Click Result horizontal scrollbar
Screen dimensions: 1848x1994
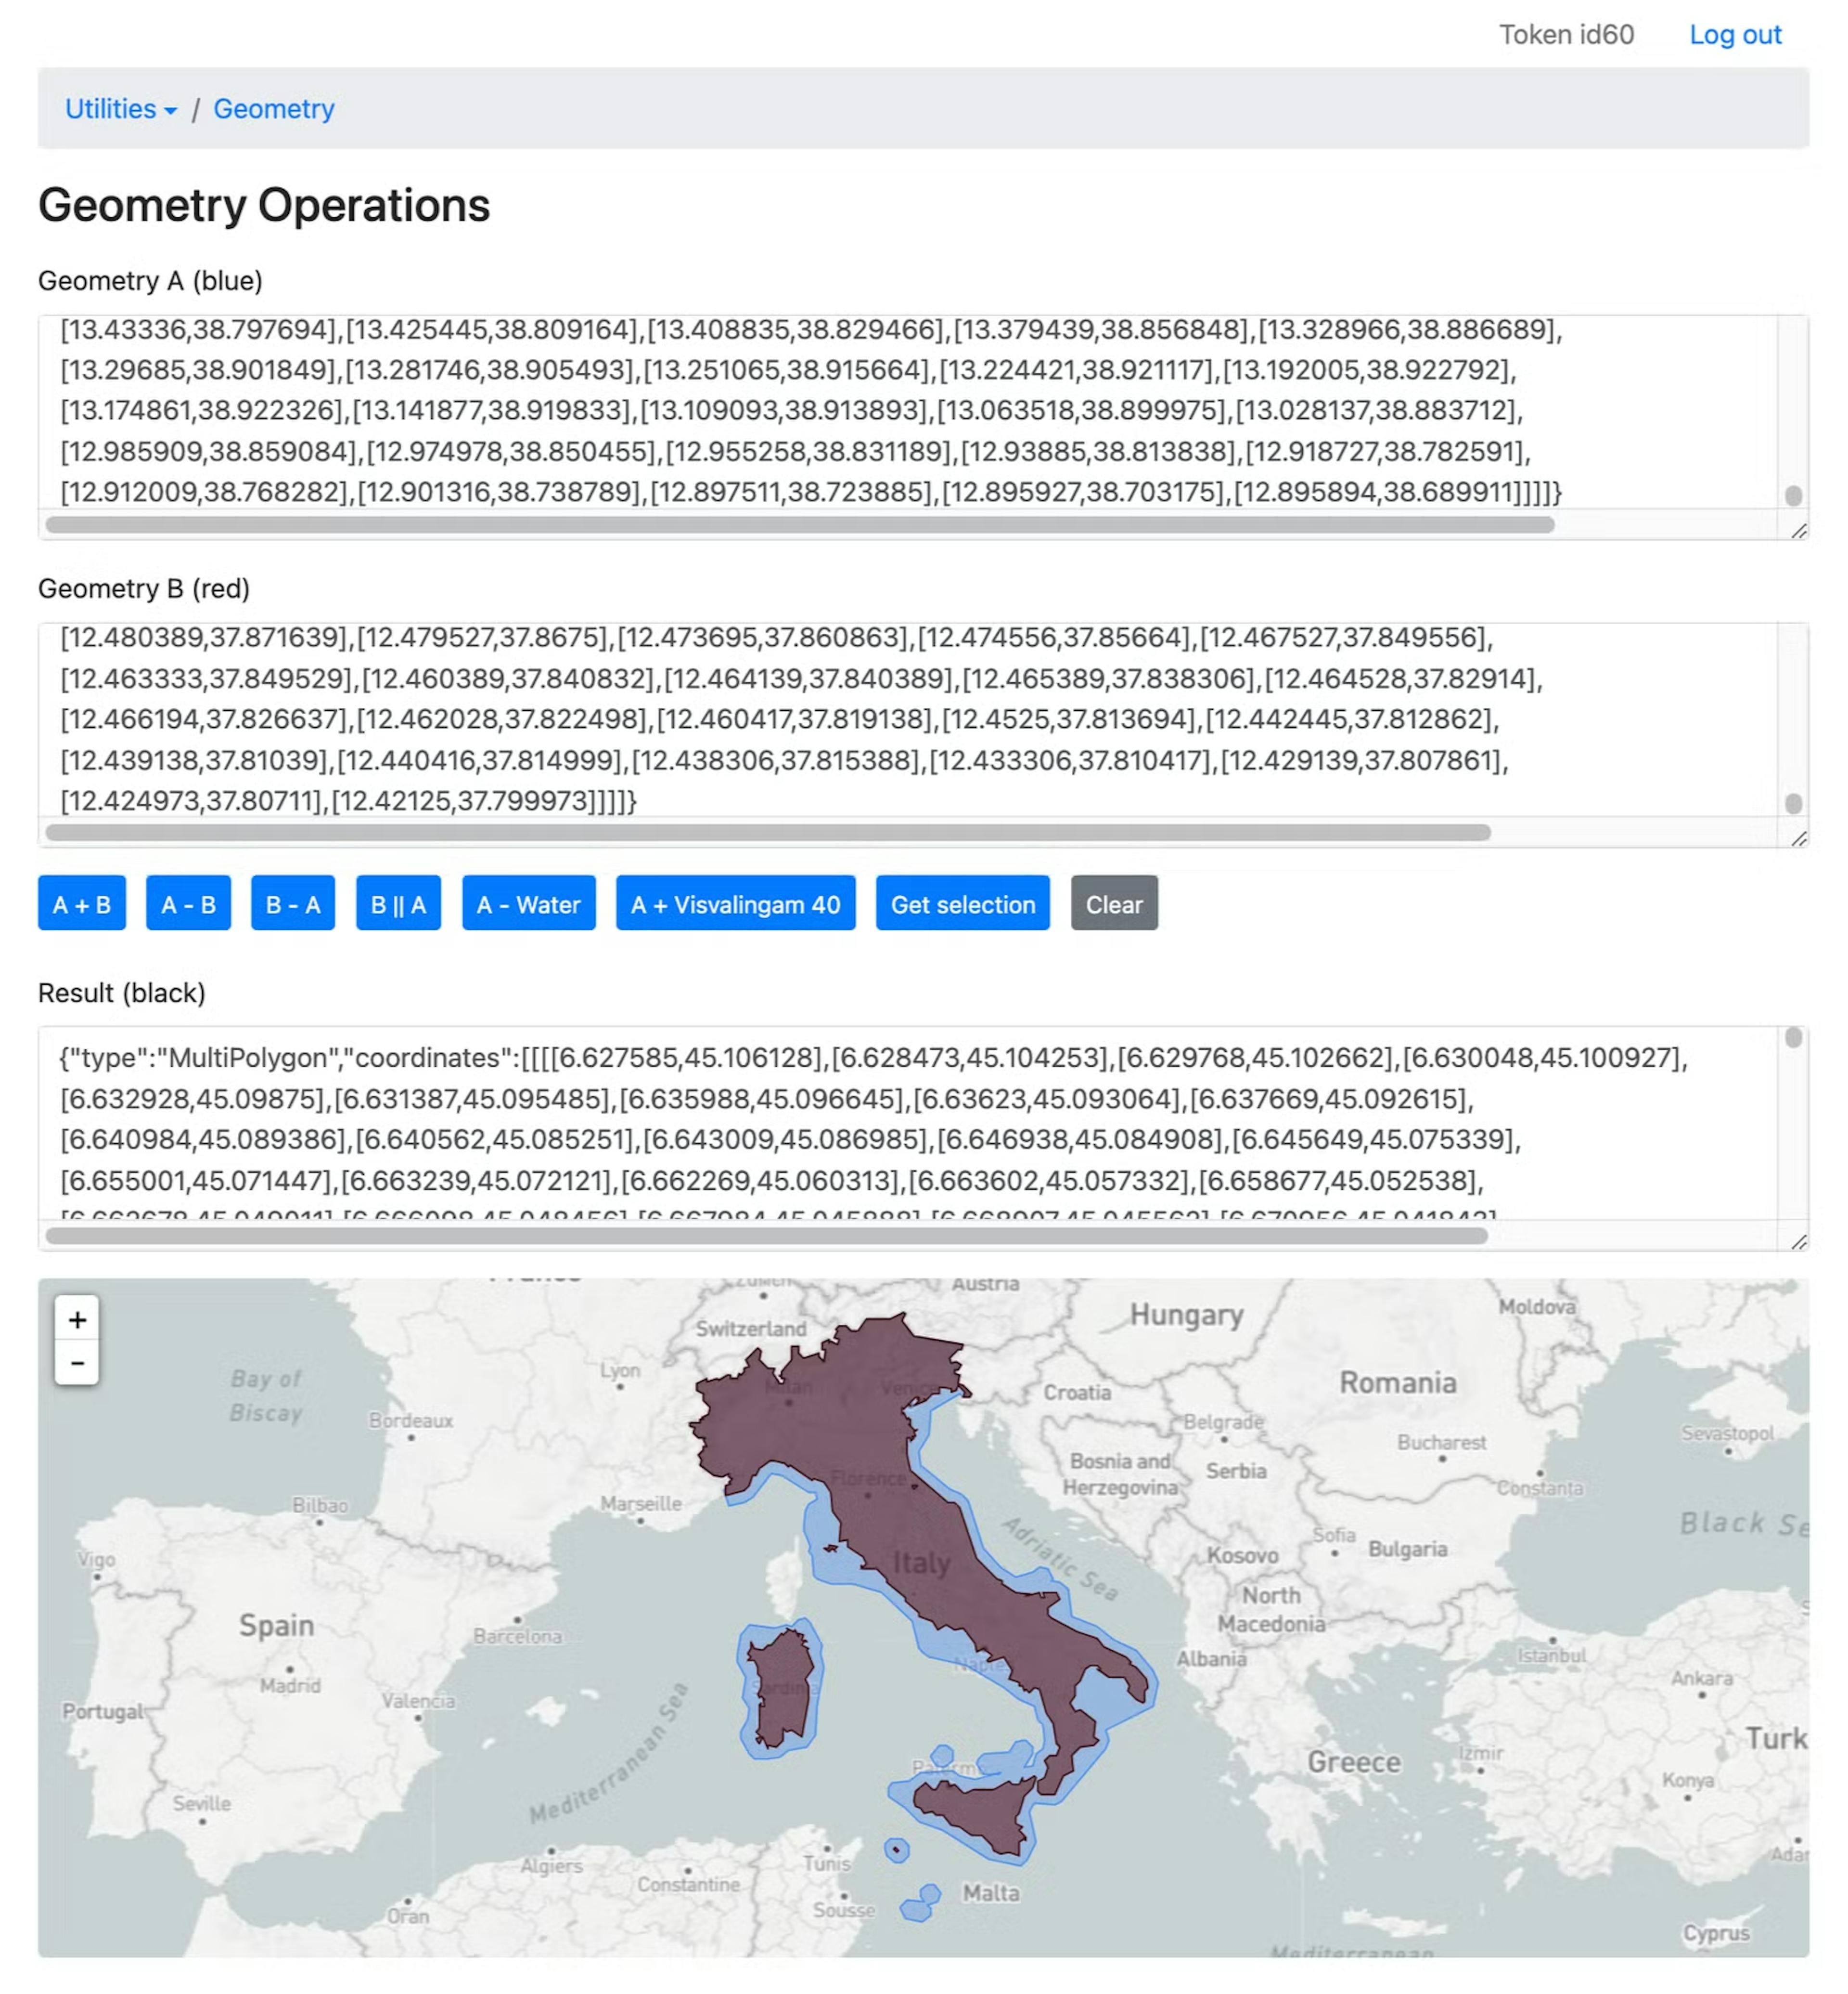coord(767,1236)
